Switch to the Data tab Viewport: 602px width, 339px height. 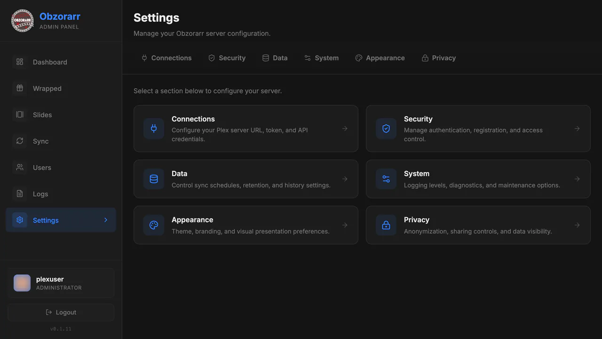coord(275,58)
